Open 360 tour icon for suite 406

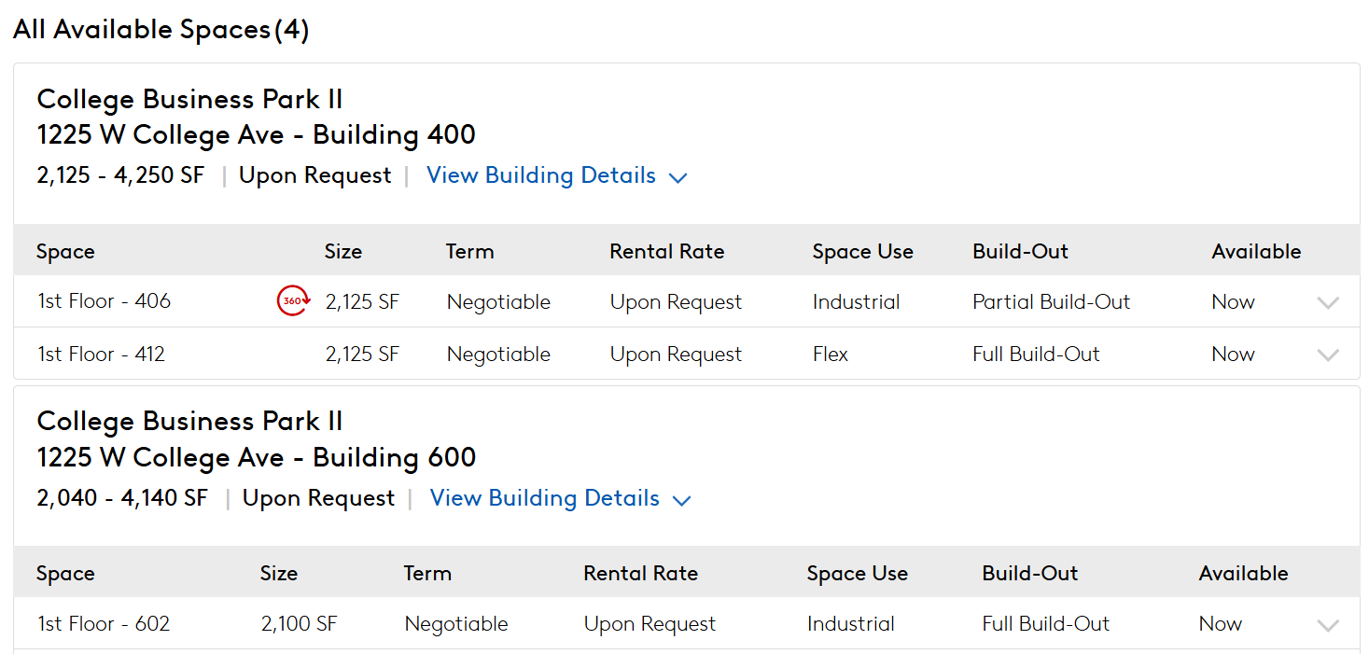293,301
